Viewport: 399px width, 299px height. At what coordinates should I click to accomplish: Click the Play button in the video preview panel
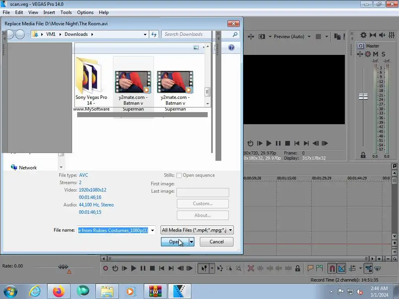pos(269,143)
